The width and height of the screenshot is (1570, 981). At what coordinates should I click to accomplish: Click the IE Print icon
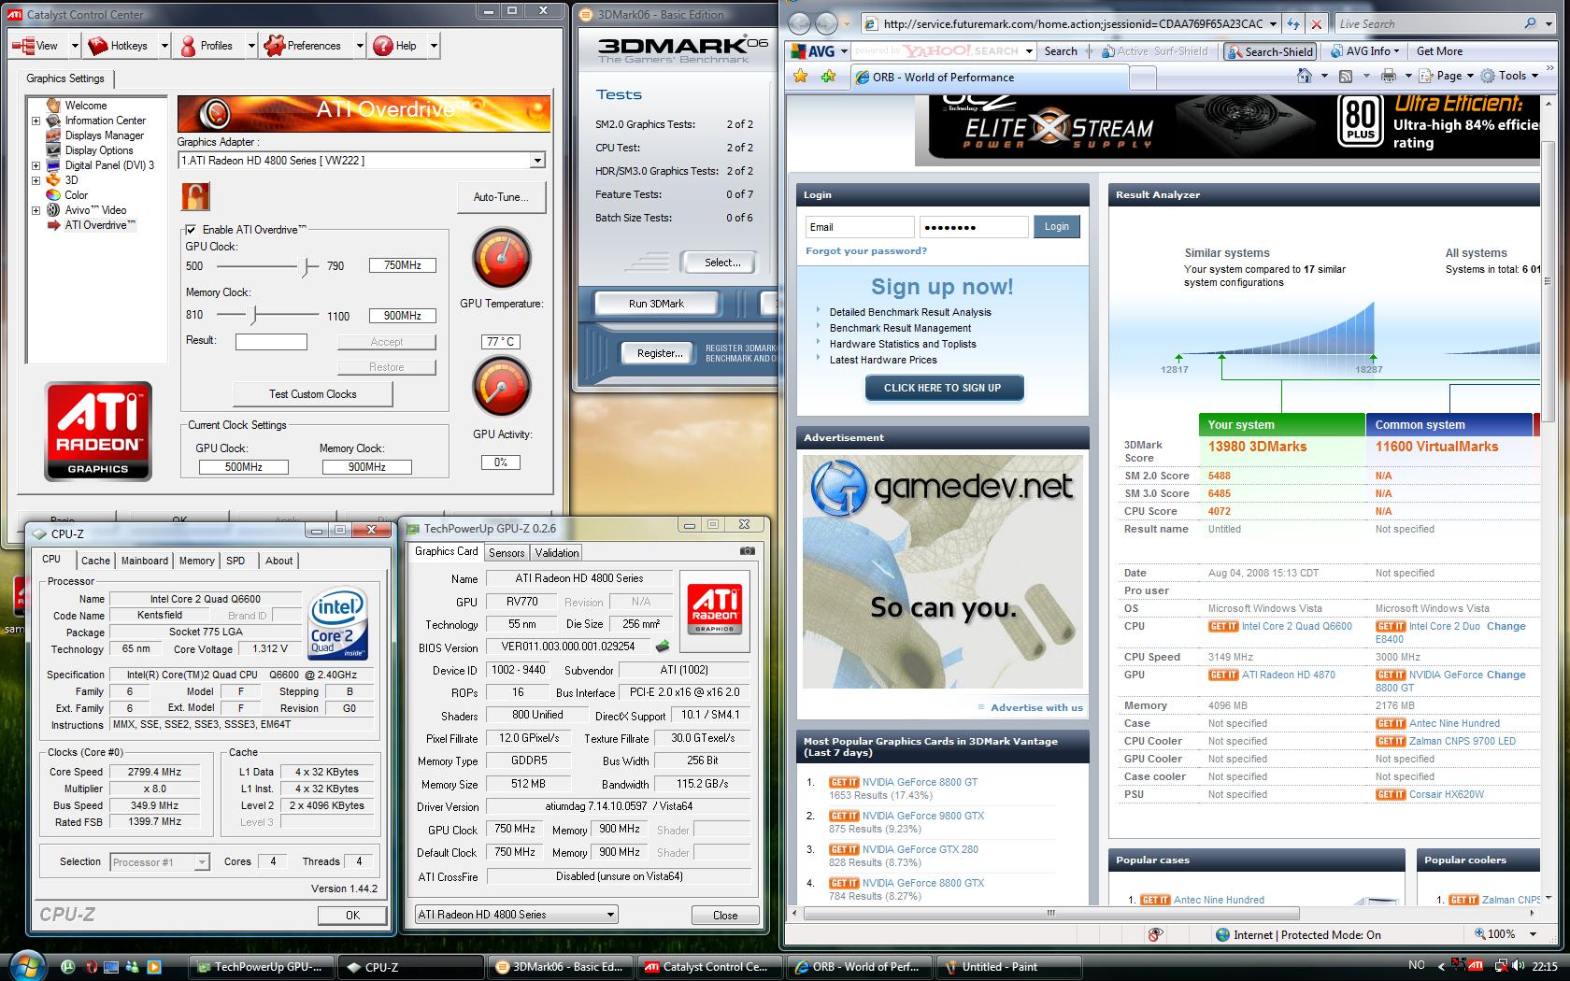pos(1389,76)
